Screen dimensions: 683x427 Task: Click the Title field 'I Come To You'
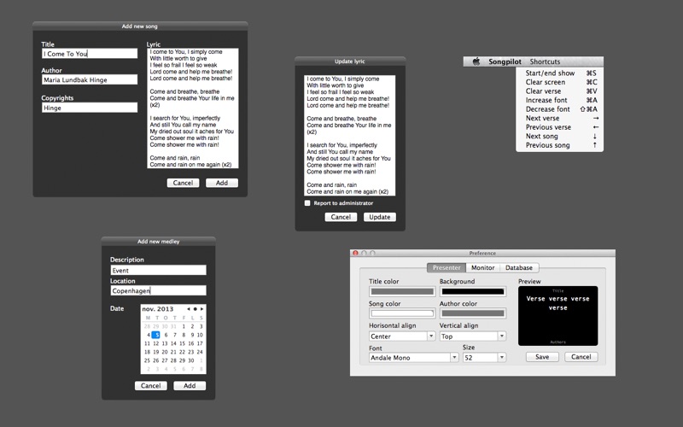[90, 54]
